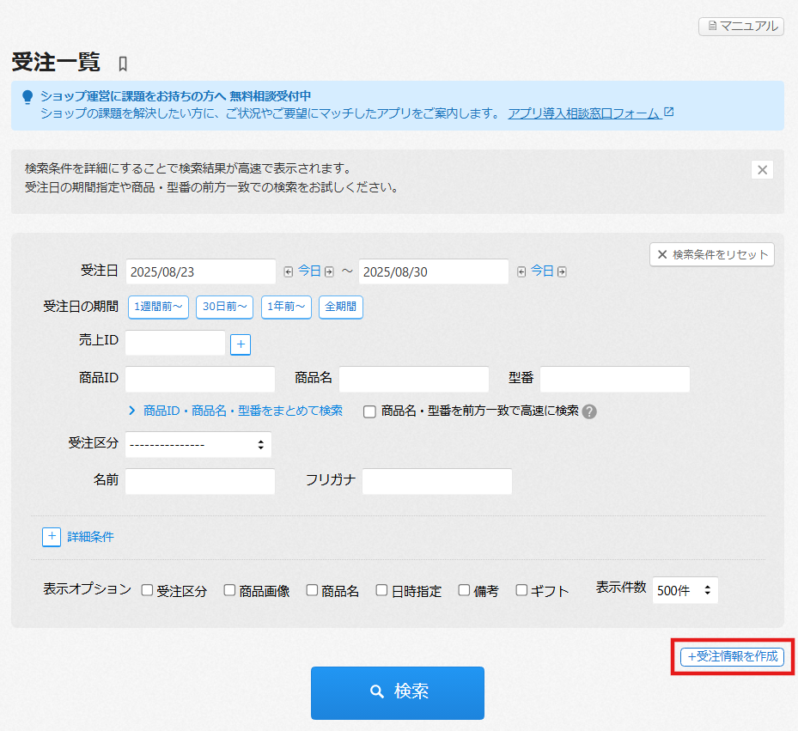The width and height of the screenshot is (798, 731).
Task: Click the blue 検索 button
Action: [398, 692]
